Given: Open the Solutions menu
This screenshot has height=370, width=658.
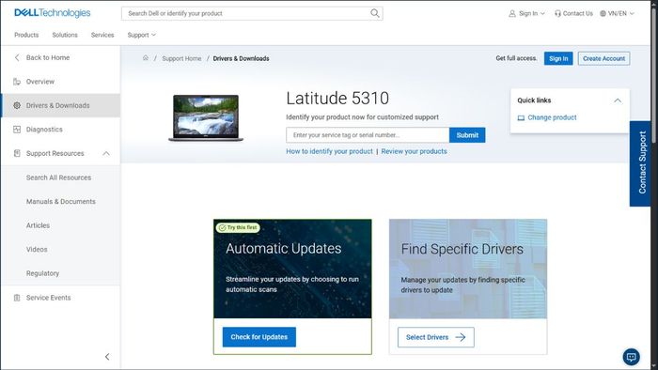Looking at the screenshot, I should pyautogui.click(x=65, y=35).
